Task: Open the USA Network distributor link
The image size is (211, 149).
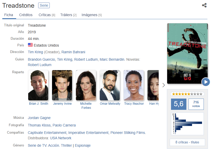Action: pos(61,138)
